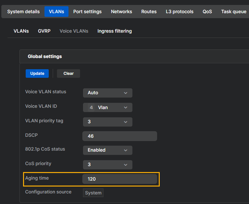Image resolution: width=249 pixels, height=204 pixels.
Task: View the Task queue tab
Action: coord(234,12)
